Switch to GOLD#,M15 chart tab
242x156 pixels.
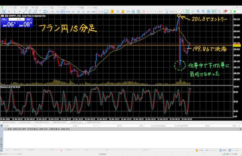click(x=25, y=122)
